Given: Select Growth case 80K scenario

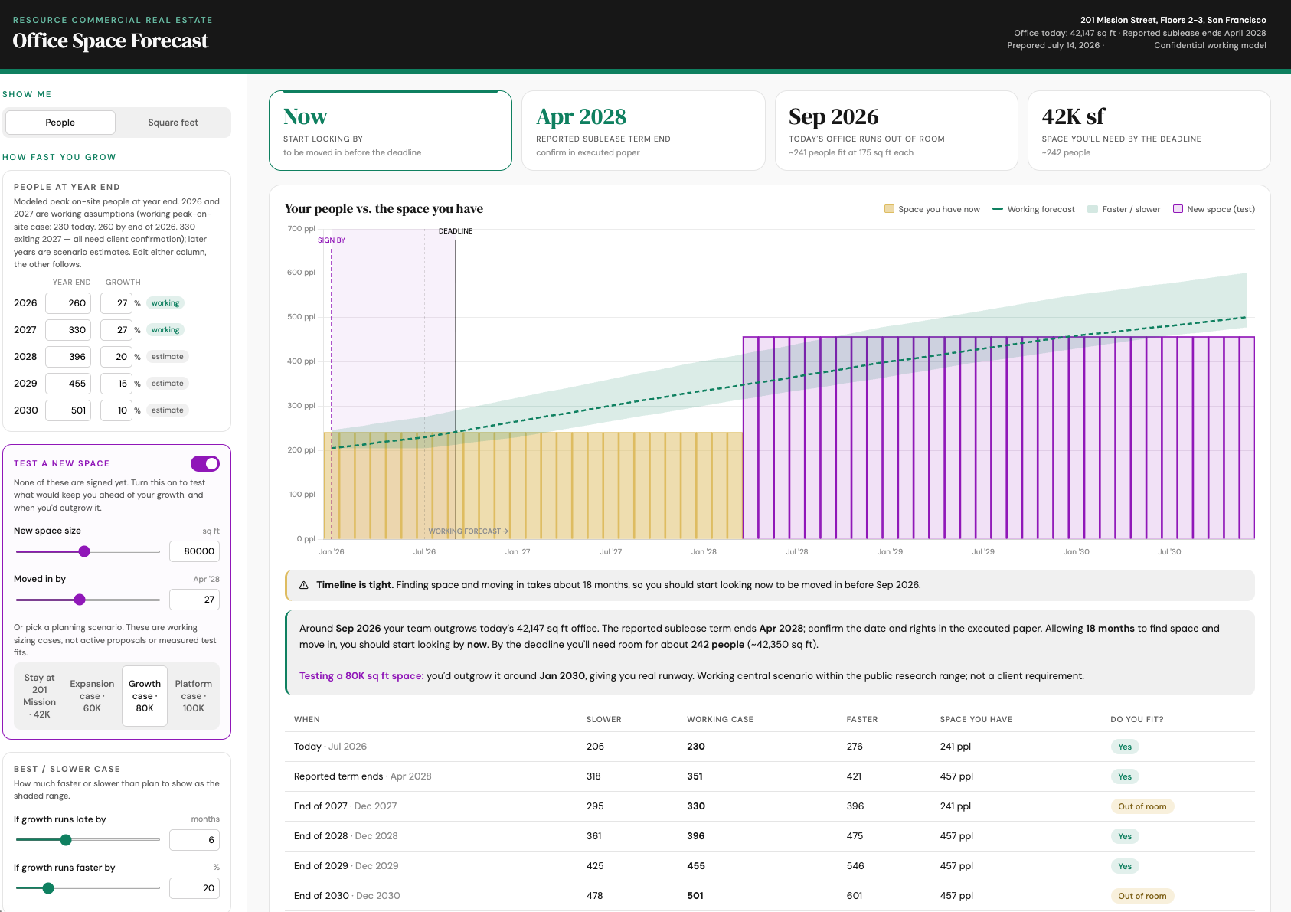Looking at the screenshot, I should click(145, 696).
